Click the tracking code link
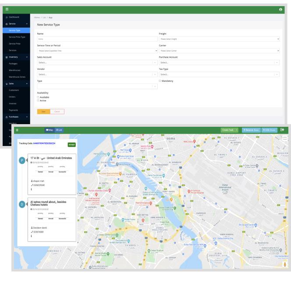This screenshot has height=292, width=291. pyautogui.click(x=44, y=143)
